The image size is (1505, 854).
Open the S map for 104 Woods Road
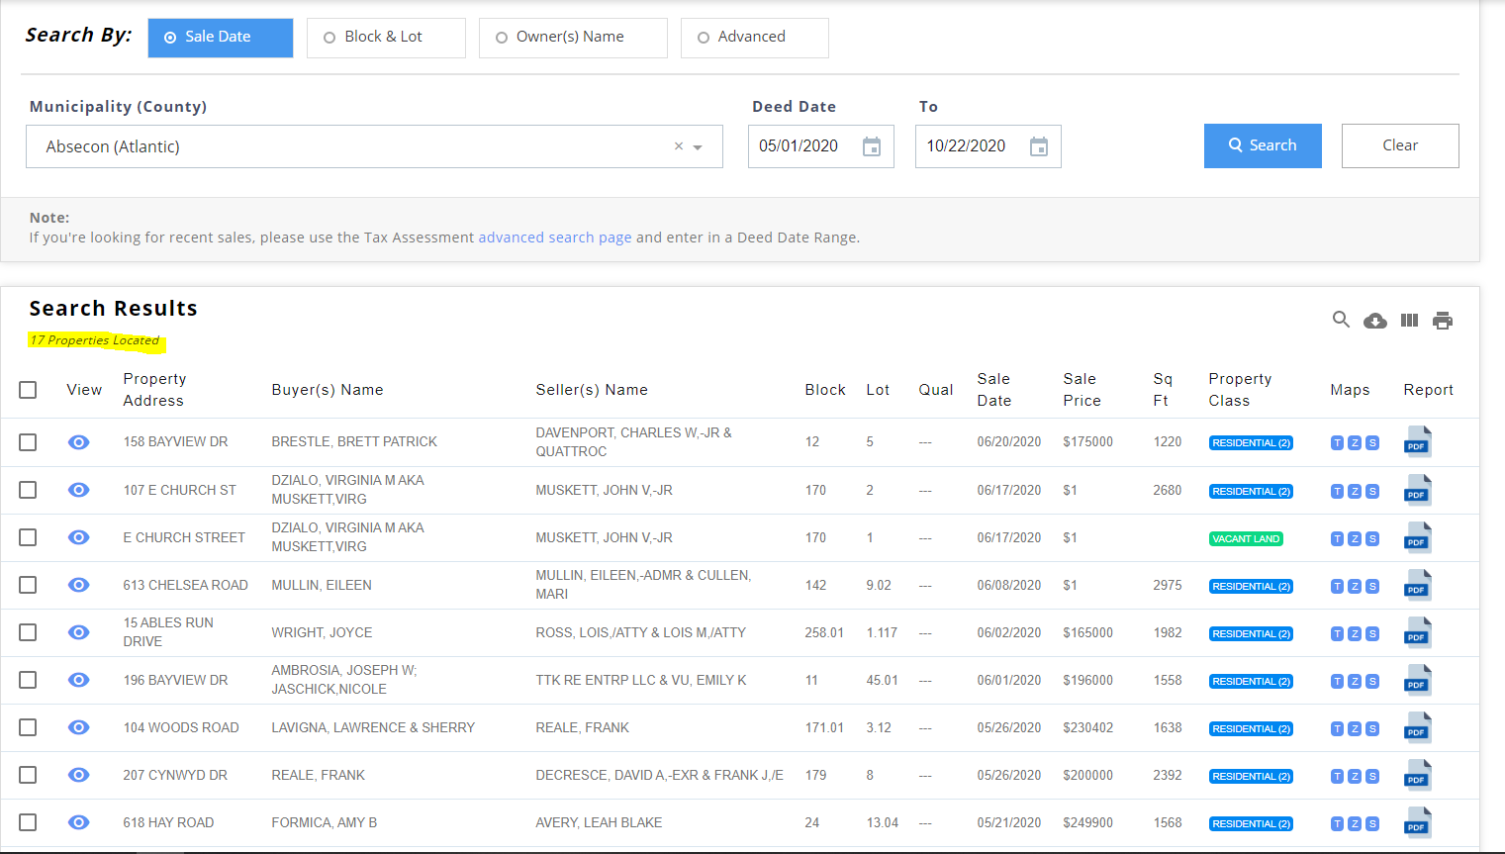click(1372, 729)
